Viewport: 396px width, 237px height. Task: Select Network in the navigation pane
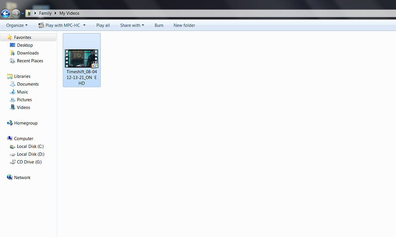point(22,178)
